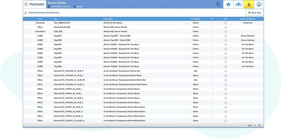This screenshot has height=139, width=281.
Task: Select the TAG_SIMULACAO tag cell
Action: tap(62, 23)
